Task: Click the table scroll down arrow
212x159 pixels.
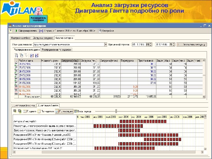Action: (204, 97)
